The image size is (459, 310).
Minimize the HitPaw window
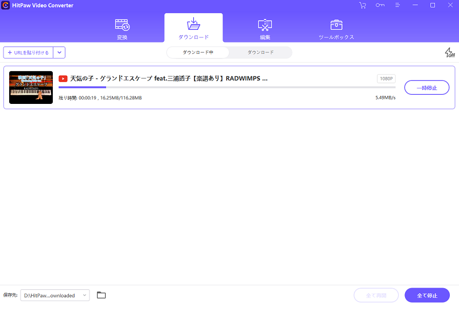(x=415, y=5)
